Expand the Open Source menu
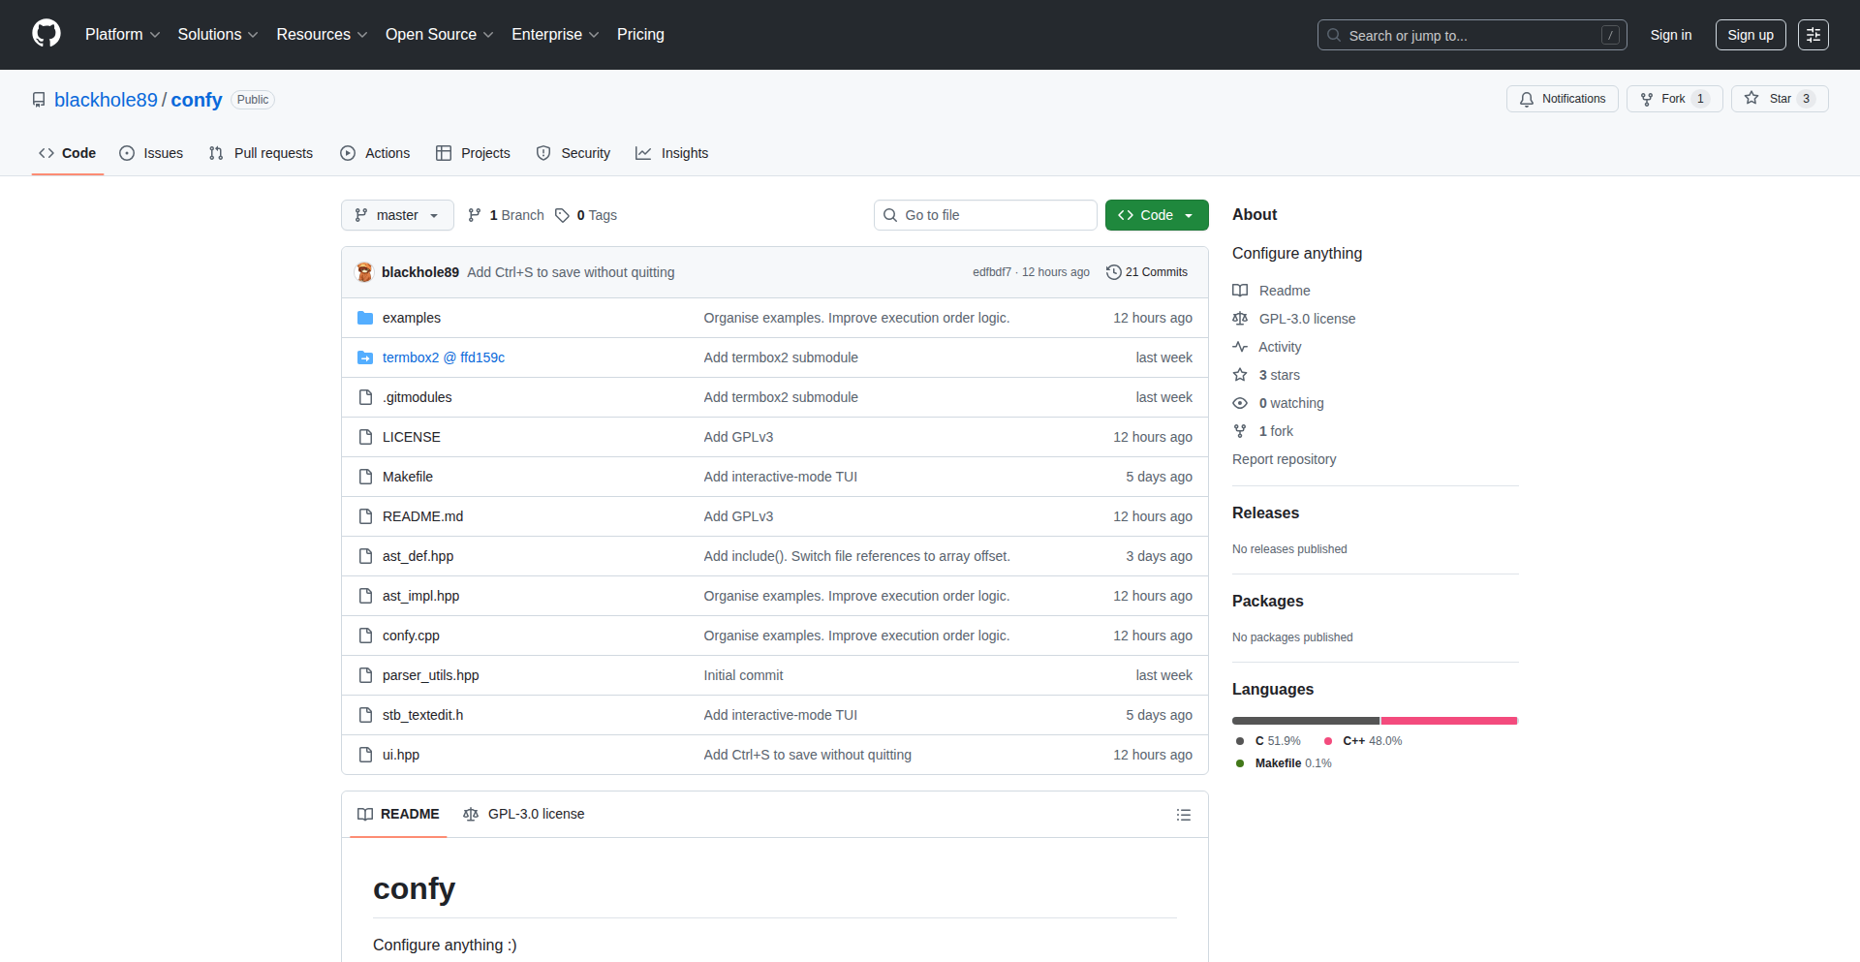Viewport: 1860px width, 962px height. pyautogui.click(x=439, y=35)
